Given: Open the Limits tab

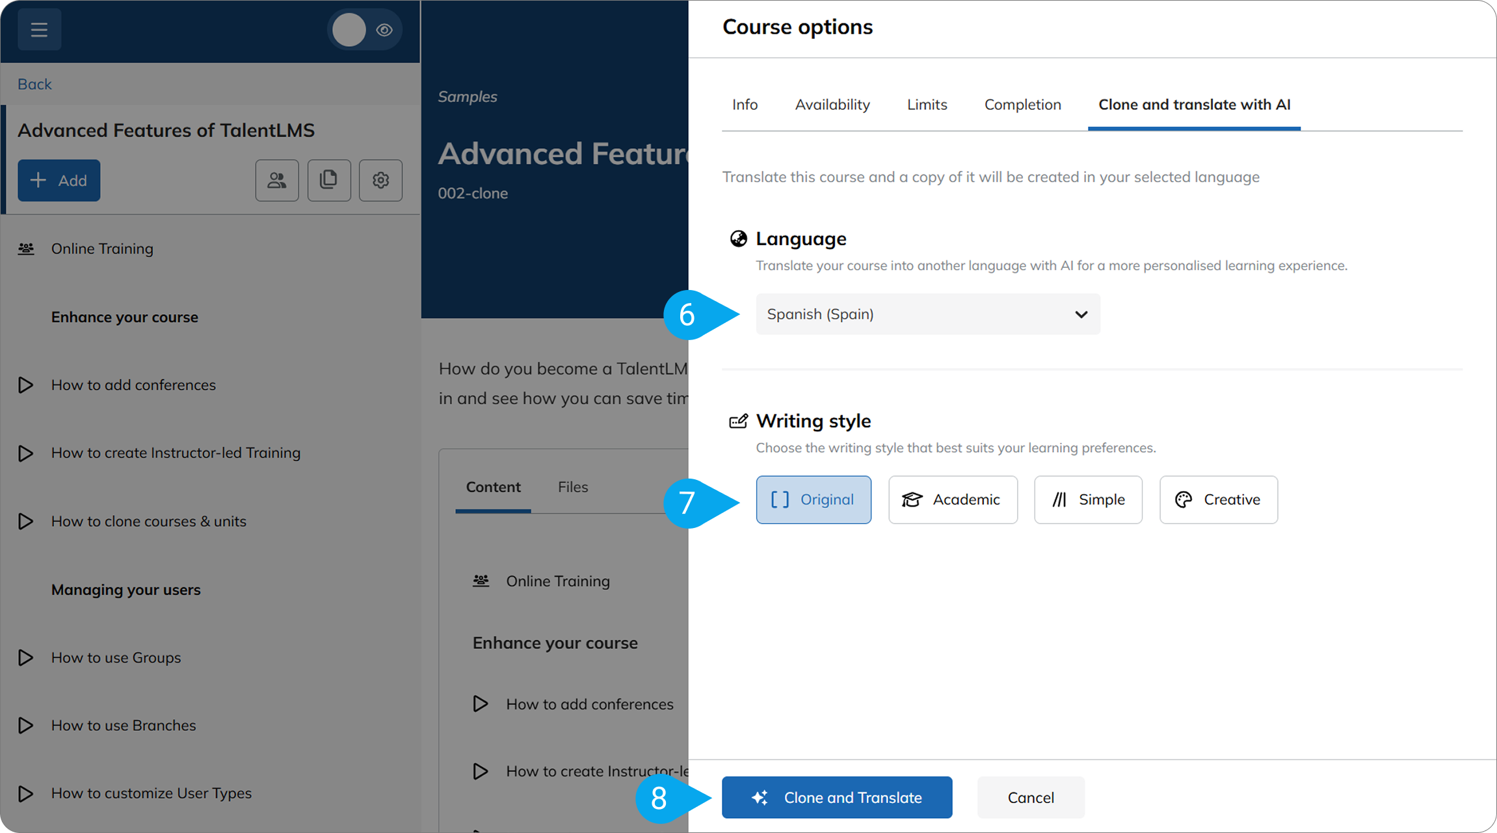Looking at the screenshot, I should click(927, 105).
